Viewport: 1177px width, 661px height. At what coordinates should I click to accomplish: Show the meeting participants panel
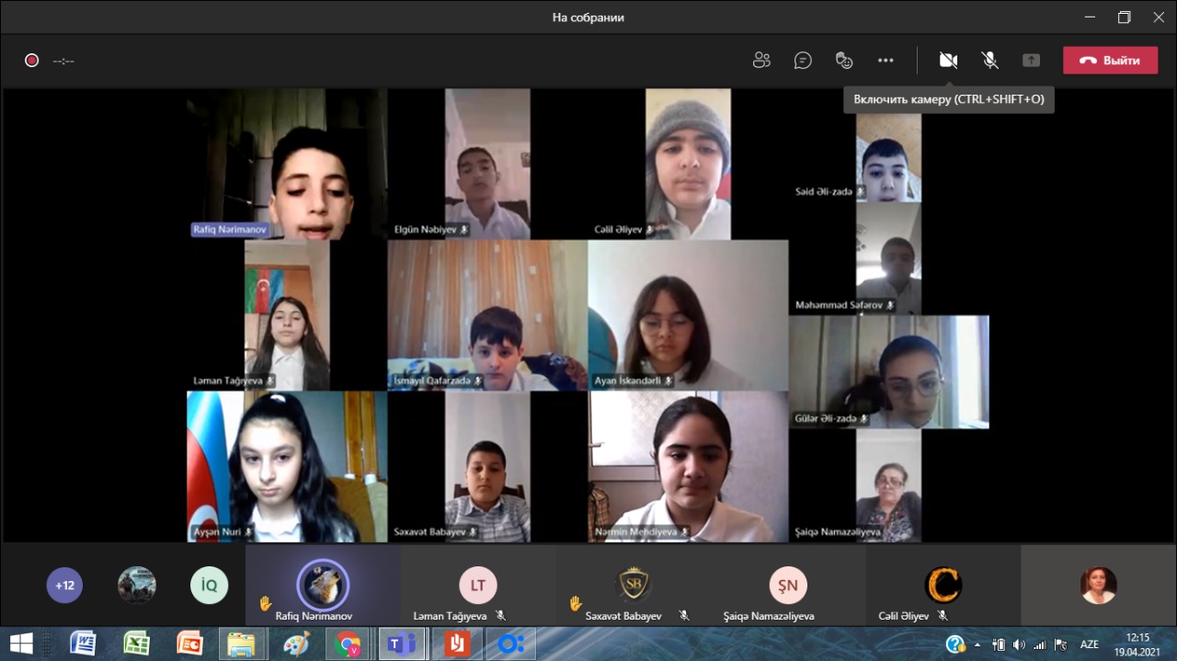761,61
